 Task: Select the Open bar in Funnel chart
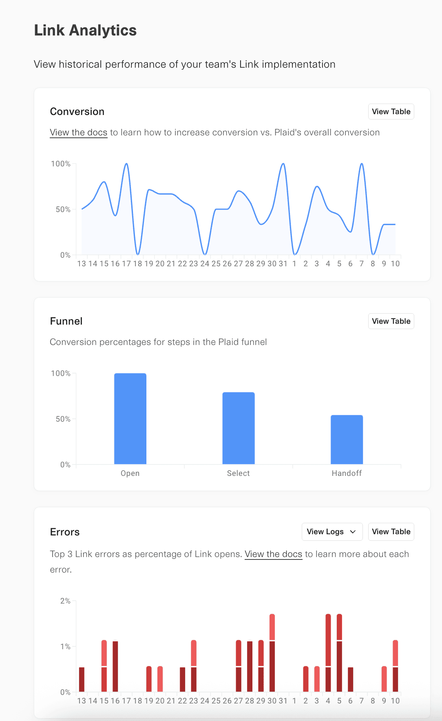pyautogui.click(x=130, y=419)
